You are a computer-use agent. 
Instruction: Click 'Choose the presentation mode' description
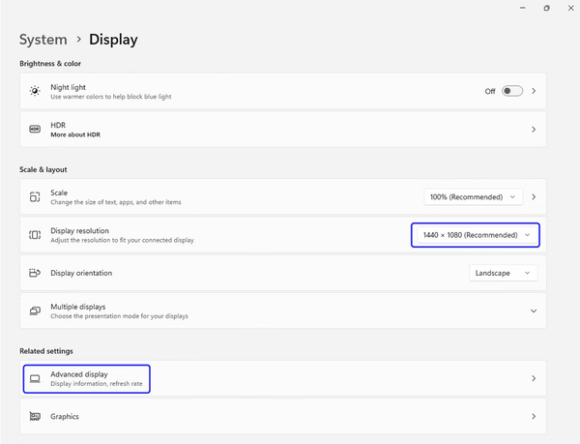(119, 316)
